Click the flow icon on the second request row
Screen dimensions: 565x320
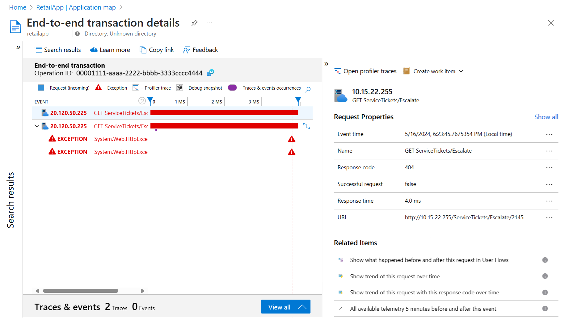(306, 126)
